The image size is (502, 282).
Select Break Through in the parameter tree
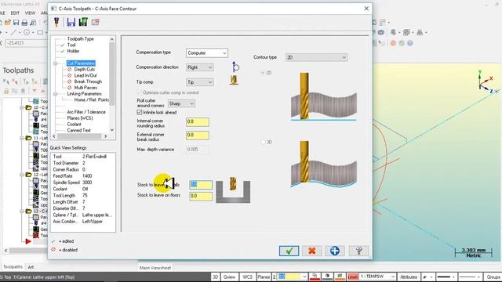click(88, 81)
